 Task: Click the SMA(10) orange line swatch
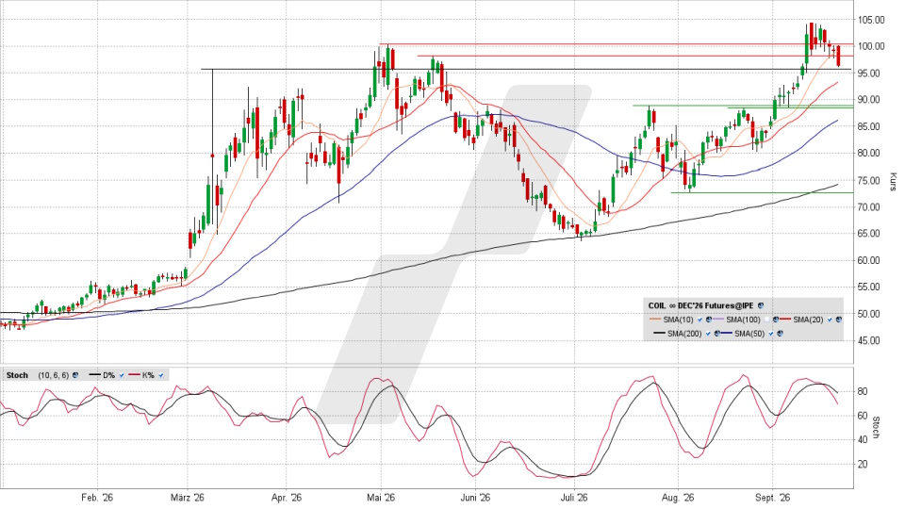[x=655, y=319]
